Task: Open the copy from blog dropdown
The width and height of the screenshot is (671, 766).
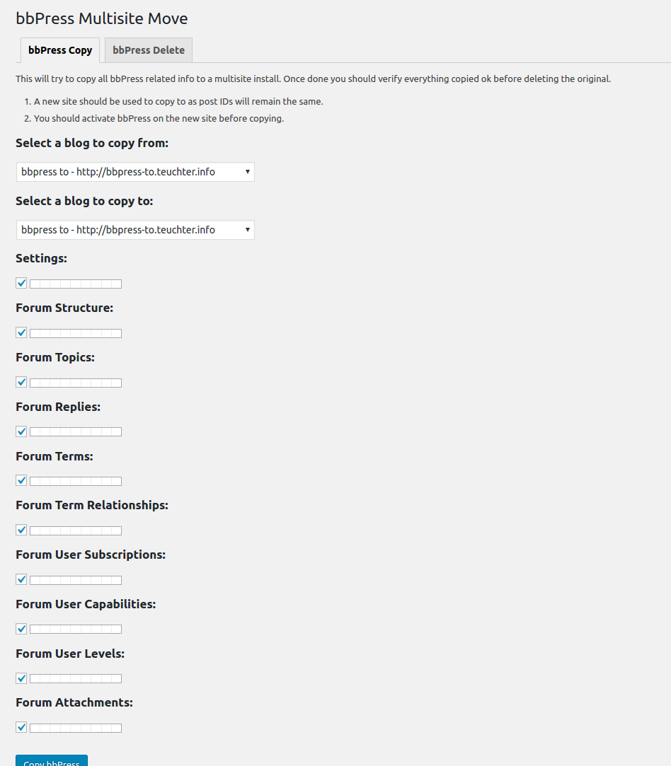Action: click(135, 172)
